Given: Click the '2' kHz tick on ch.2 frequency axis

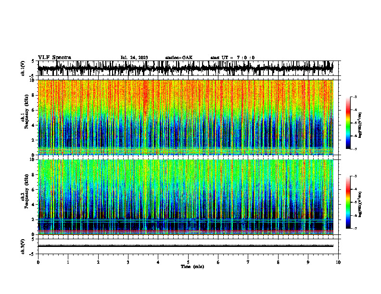Looking at the screenshot, I should click(x=34, y=220).
